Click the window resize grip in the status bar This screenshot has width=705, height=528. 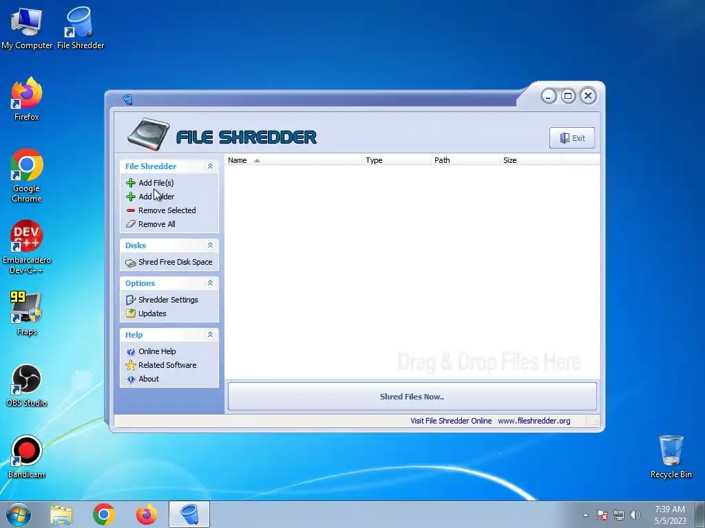(595, 421)
